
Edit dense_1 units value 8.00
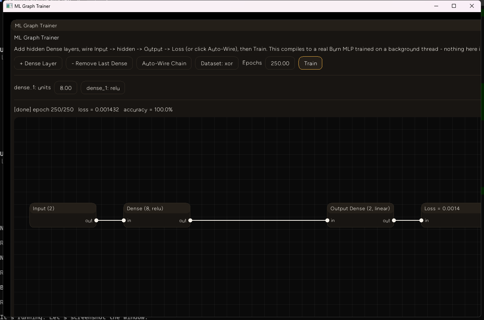click(x=66, y=88)
